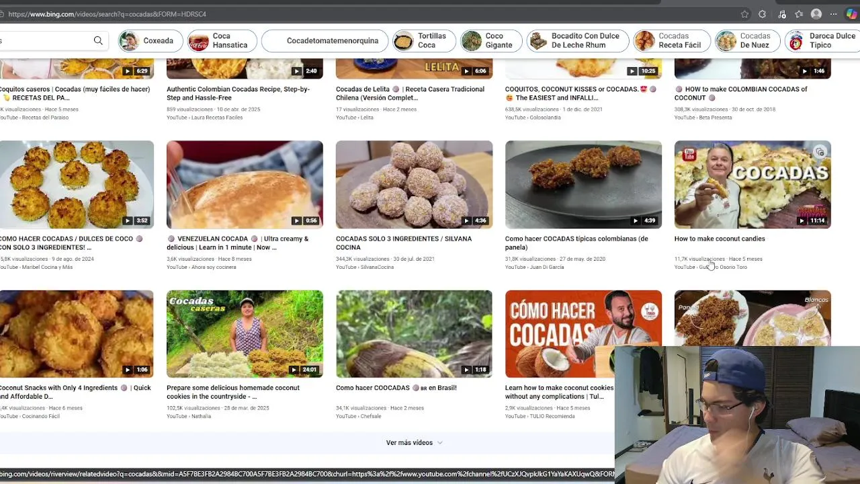860x484 pixels.
Task: Click the 11:14 play badge
Action: (812, 220)
